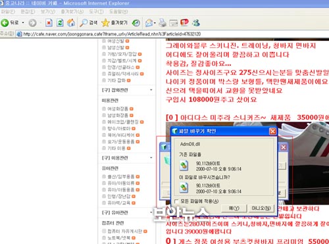This screenshot has width=329, height=244.
Task: Click the Print toolbar icon
Action: (x=163, y=22)
